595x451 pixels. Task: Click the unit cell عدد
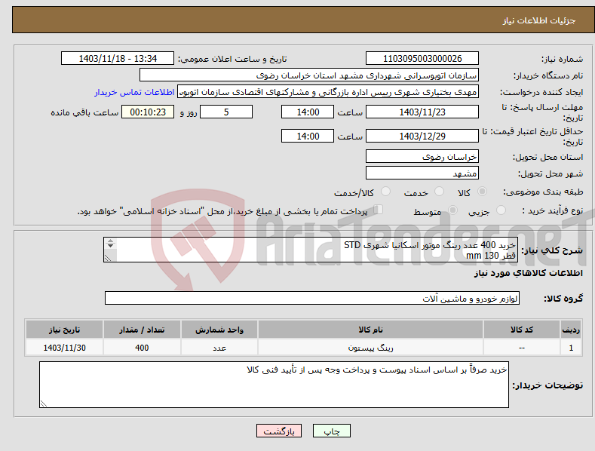point(219,348)
